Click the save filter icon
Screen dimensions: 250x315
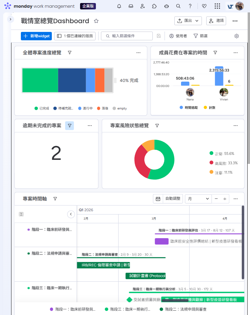[158, 36]
